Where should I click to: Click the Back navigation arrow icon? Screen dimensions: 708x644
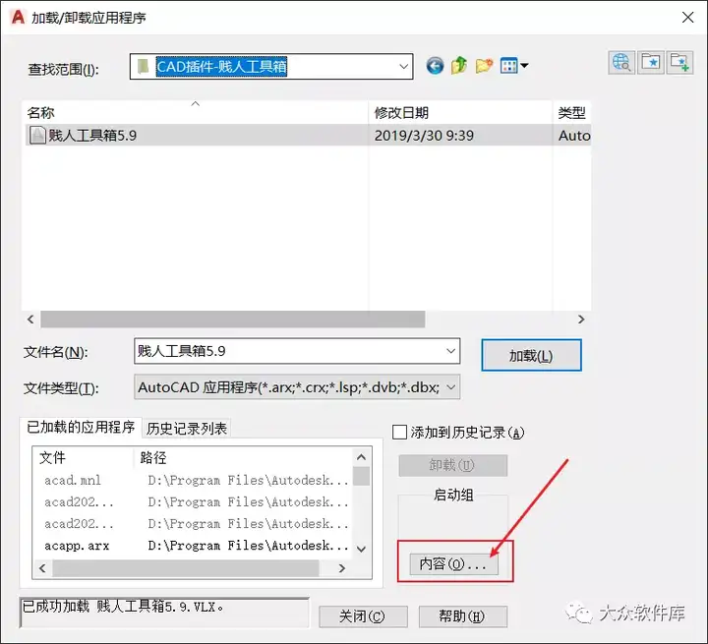pyautogui.click(x=435, y=66)
